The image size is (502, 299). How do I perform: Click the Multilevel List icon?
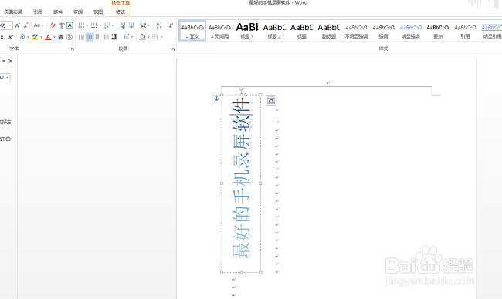coord(107,25)
